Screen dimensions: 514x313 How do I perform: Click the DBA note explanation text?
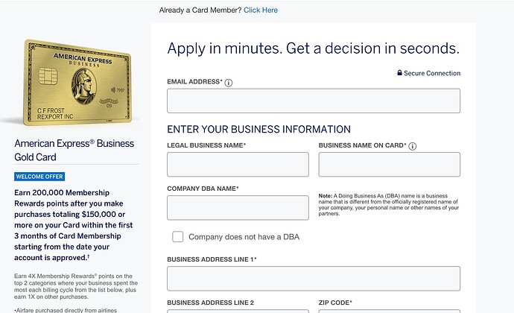coord(389,205)
